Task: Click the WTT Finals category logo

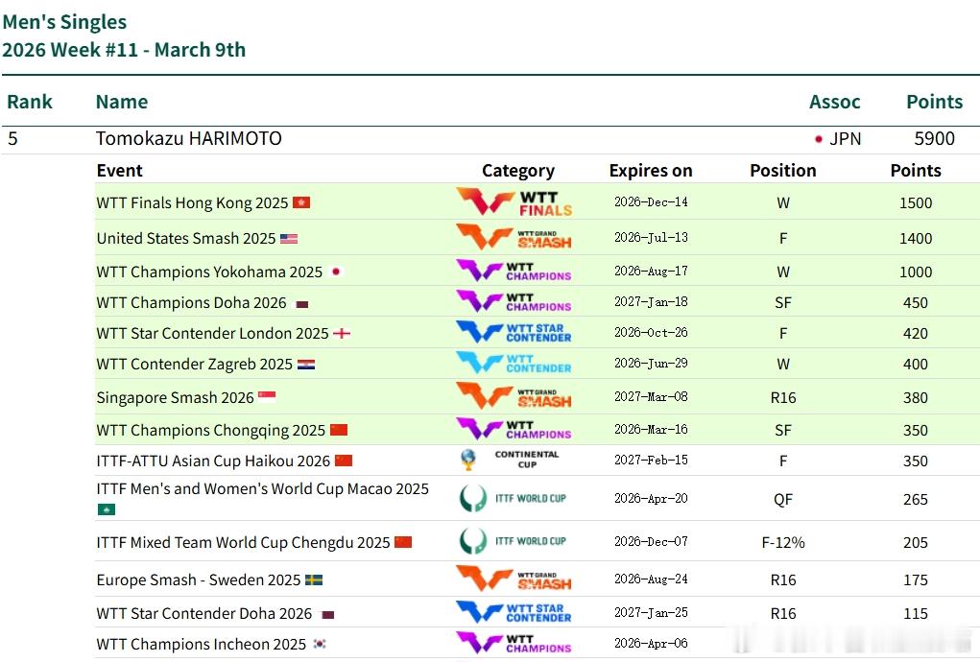Action: point(514,202)
